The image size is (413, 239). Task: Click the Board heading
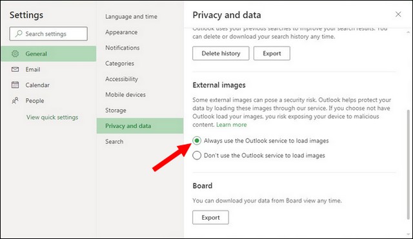coord(202,186)
